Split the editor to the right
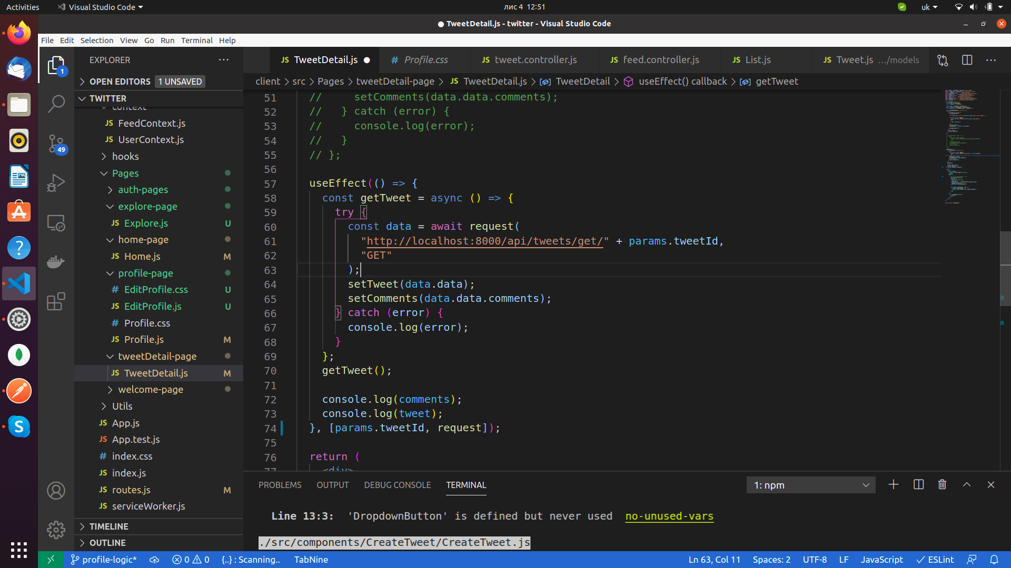The image size is (1011, 568). [x=967, y=60]
